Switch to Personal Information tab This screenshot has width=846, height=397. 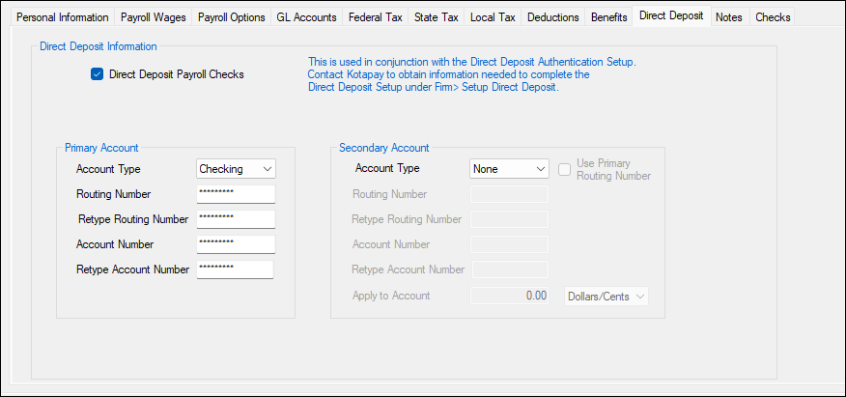[x=63, y=17]
